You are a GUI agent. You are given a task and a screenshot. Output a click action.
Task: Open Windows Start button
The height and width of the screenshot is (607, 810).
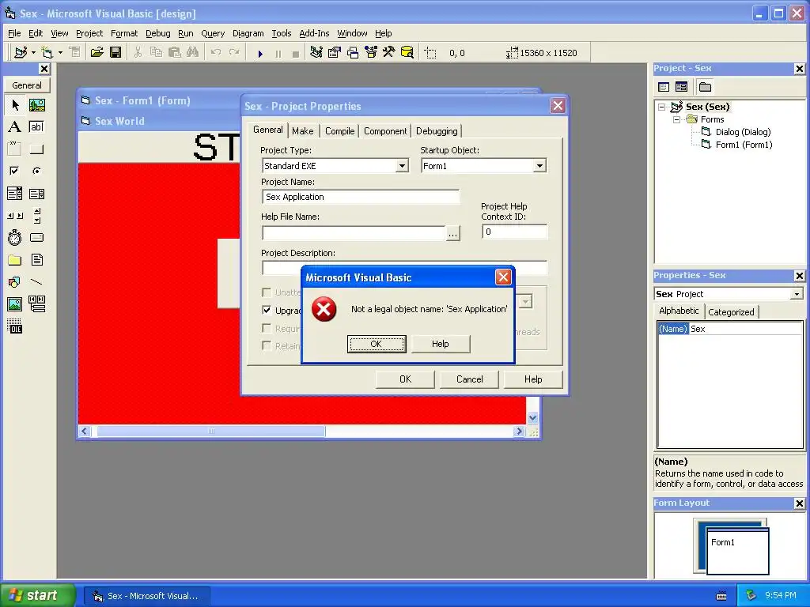tap(38, 595)
